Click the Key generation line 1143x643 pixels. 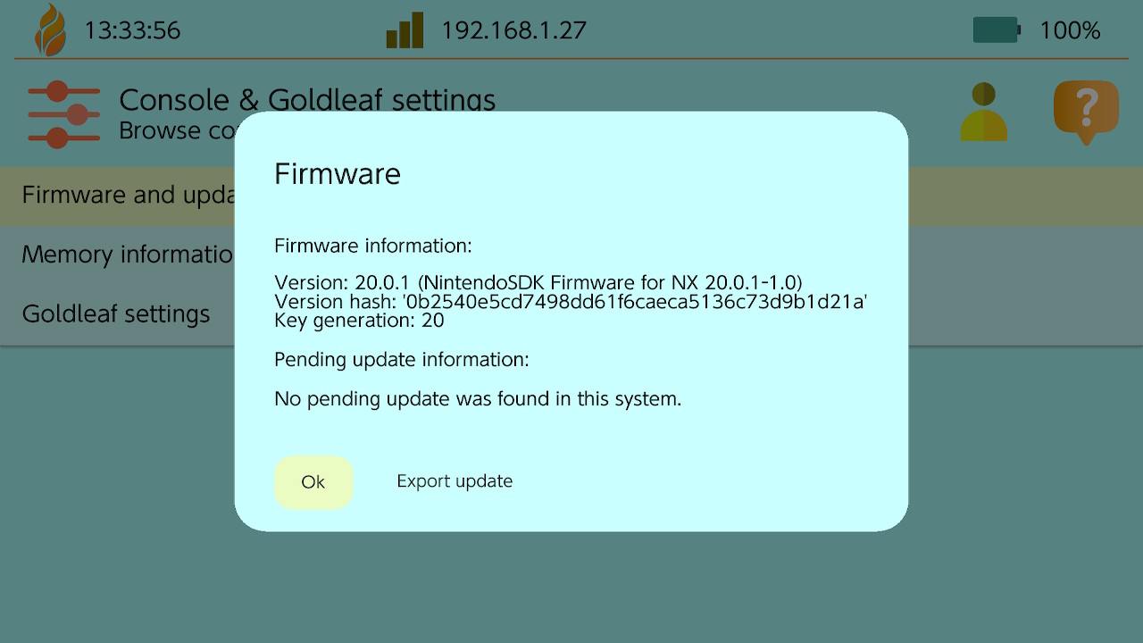tap(359, 321)
